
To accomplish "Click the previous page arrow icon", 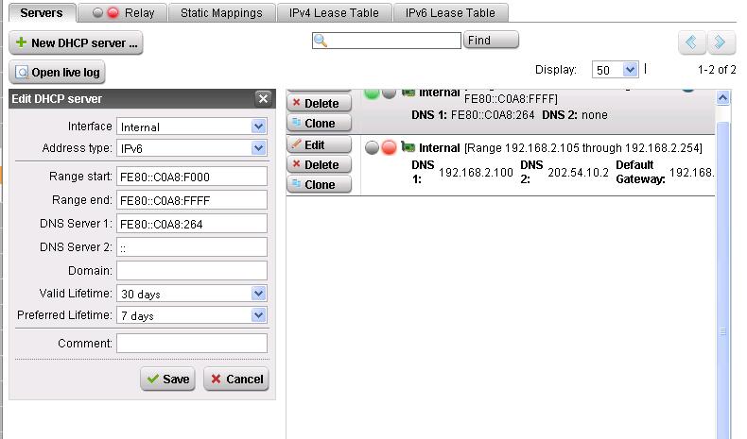I will (691, 42).
